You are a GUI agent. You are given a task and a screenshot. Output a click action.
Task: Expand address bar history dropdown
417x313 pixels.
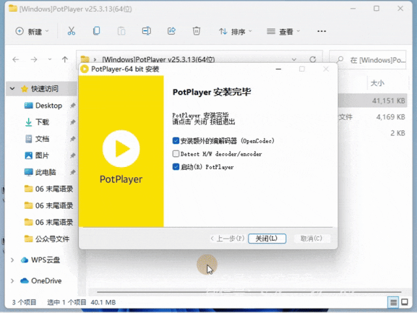(x=294, y=59)
